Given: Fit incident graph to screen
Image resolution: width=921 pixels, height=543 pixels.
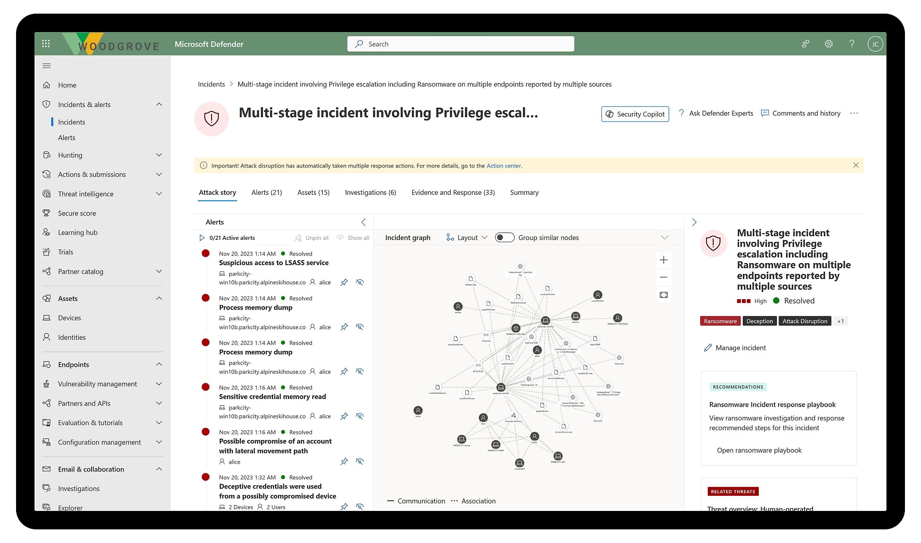Looking at the screenshot, I should point(664,295).
